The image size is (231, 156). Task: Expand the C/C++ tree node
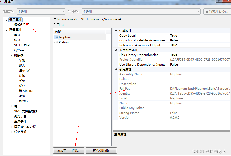tap(11, 50)
